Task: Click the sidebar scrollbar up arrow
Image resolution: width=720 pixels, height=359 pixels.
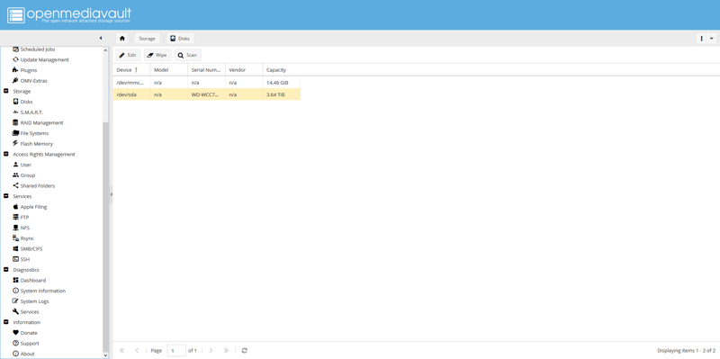Action: 105,50
